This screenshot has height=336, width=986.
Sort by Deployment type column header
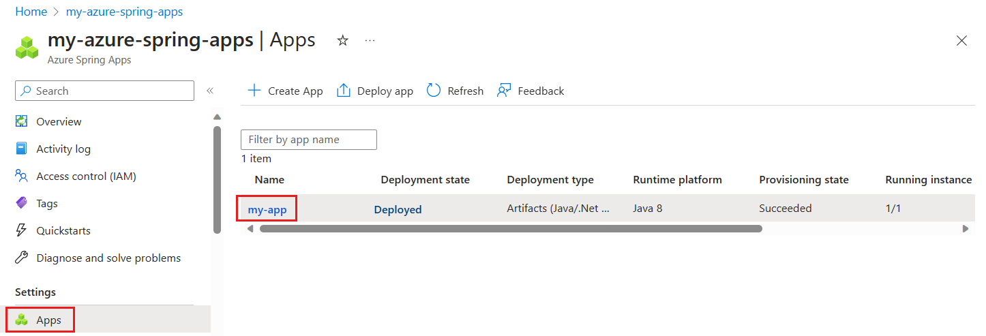pyautogui.click(x=550, y=180)
